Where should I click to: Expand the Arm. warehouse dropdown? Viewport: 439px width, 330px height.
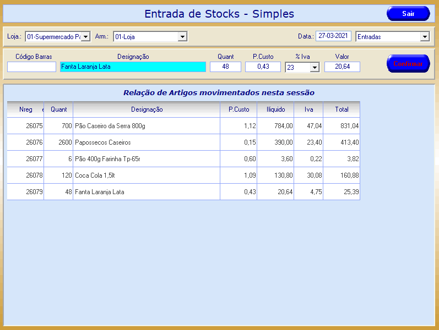pyautogui.click(x=182, y=37)
